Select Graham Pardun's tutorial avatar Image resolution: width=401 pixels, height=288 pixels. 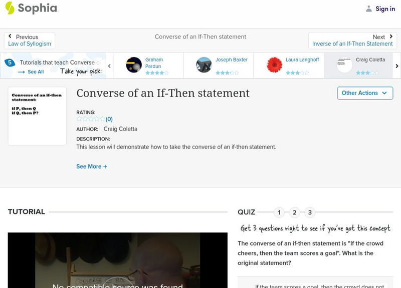coord(134,65)
